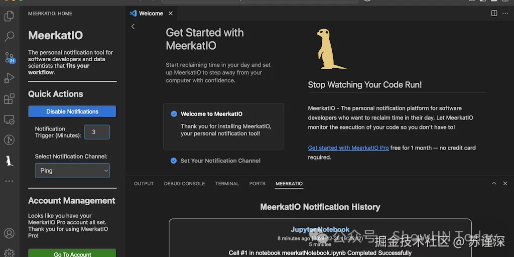Close the bottom panel

click(505, 184)
